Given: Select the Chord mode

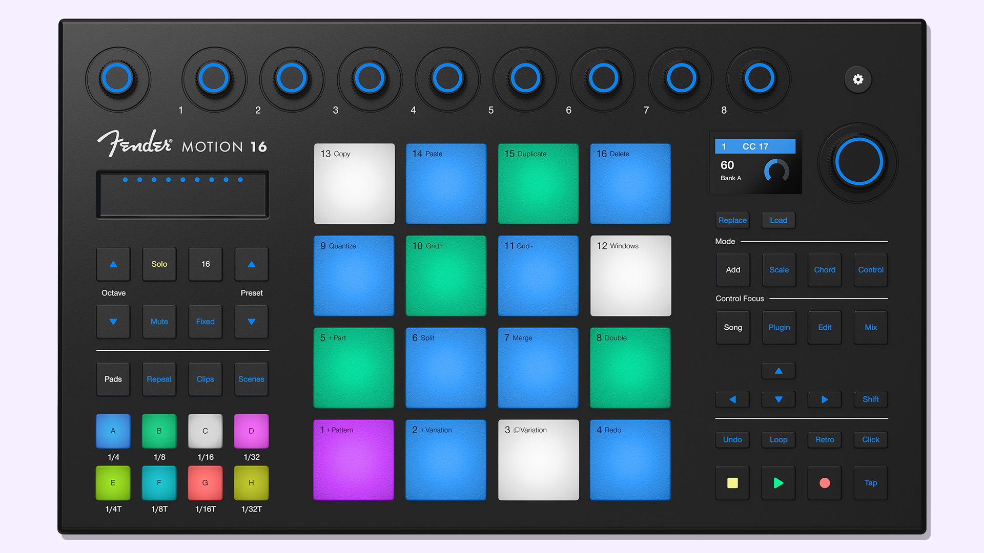Looking at the screenshot, I should coord(825,270).
